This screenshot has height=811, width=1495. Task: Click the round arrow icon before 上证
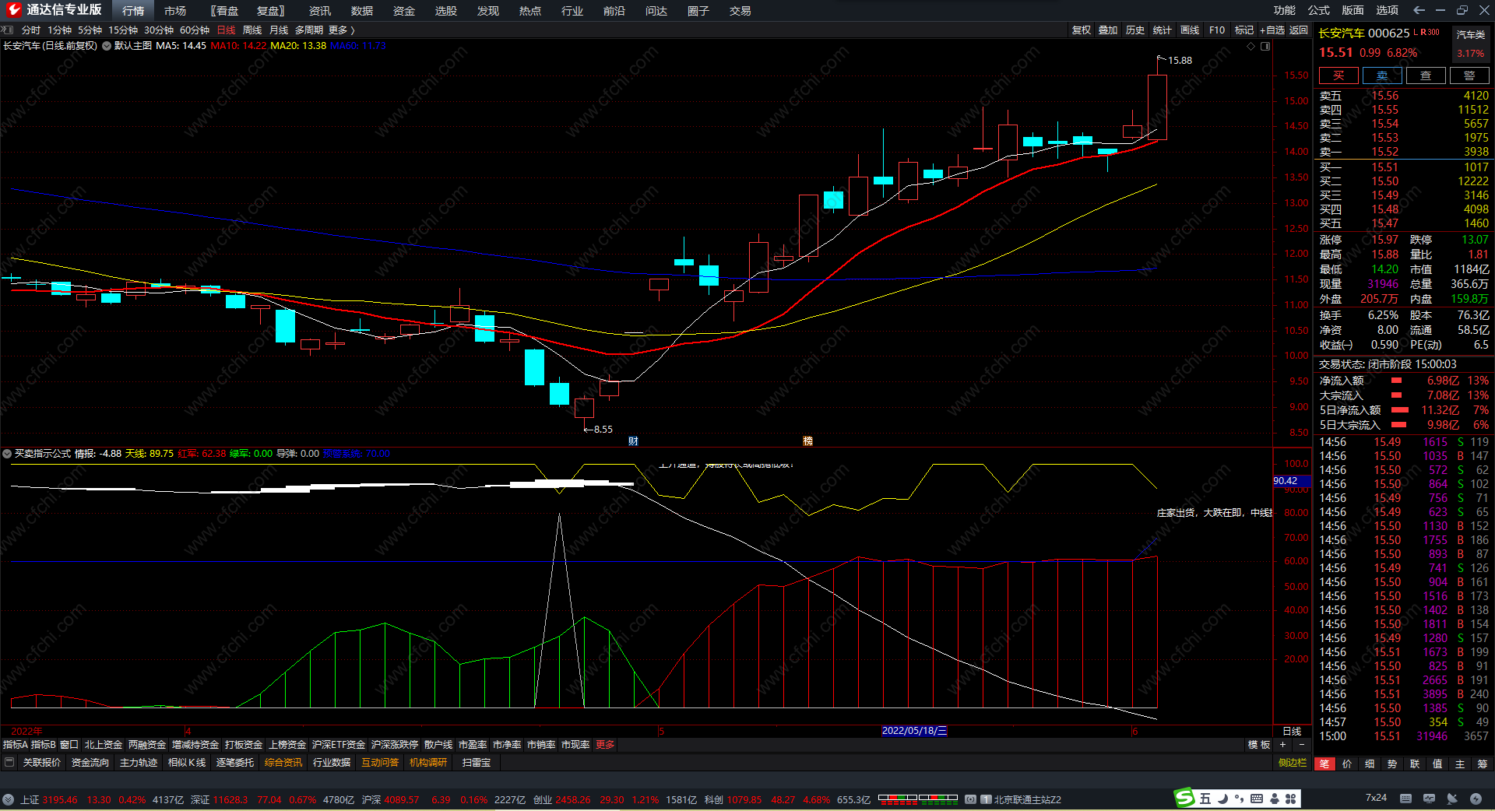9,799
